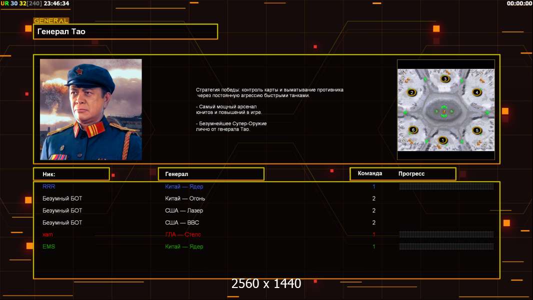
Task: Click xam's loading progress bar
Action: click(x=446, y=234)
